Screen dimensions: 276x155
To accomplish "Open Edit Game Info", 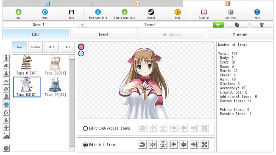I will (x=98, y=12).
